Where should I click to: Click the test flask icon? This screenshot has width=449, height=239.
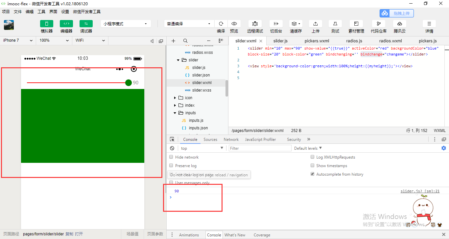click(335, 24)
